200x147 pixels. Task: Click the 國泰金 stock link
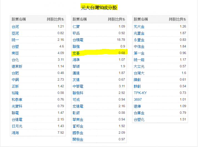(x=78, y=133)
